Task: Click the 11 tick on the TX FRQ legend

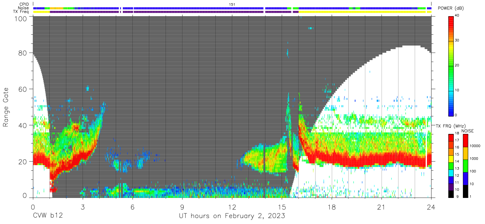Action: pos(458,182)
